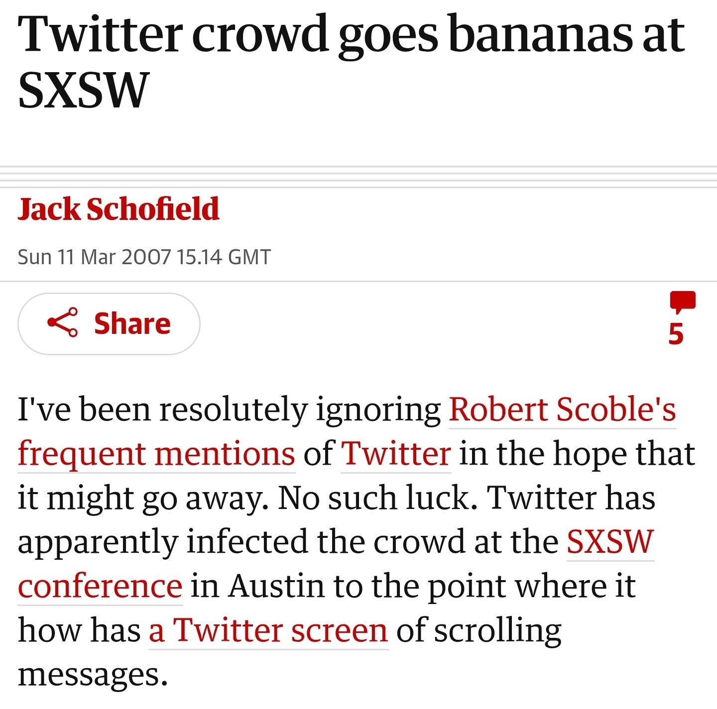Viewport: 717px width, 709px height.
Task: Follow the "Robert Scoble's" hyperlink
Action: (x=562, y=410)
